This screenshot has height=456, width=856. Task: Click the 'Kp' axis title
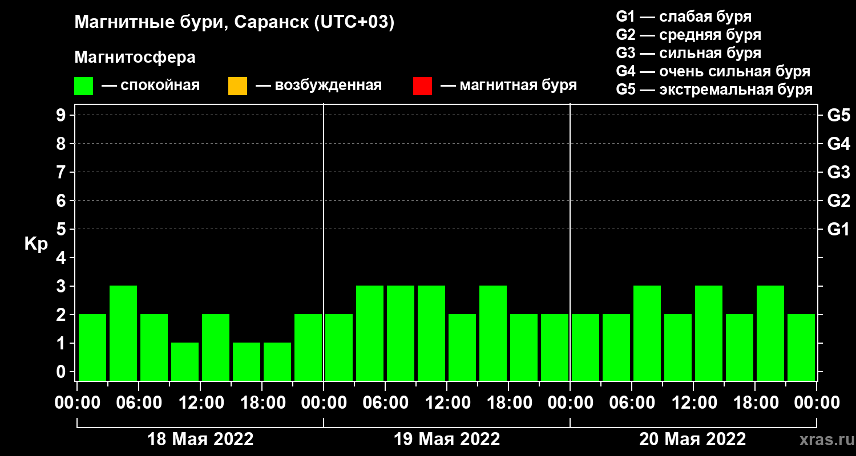36,244
